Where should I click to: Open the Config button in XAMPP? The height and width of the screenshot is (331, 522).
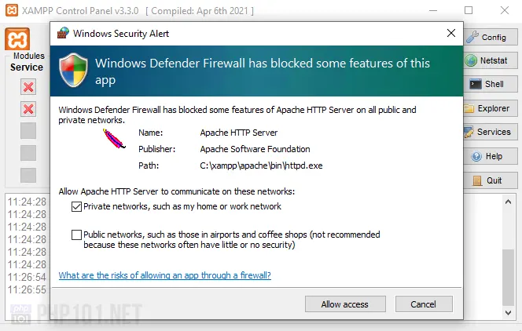pyautogui.click(x=487, y=37)
